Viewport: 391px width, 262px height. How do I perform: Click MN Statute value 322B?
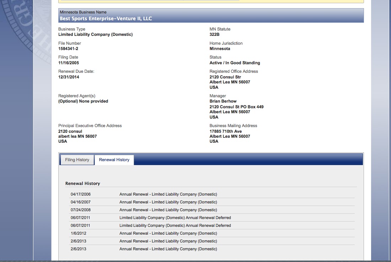tap(214, 34)
